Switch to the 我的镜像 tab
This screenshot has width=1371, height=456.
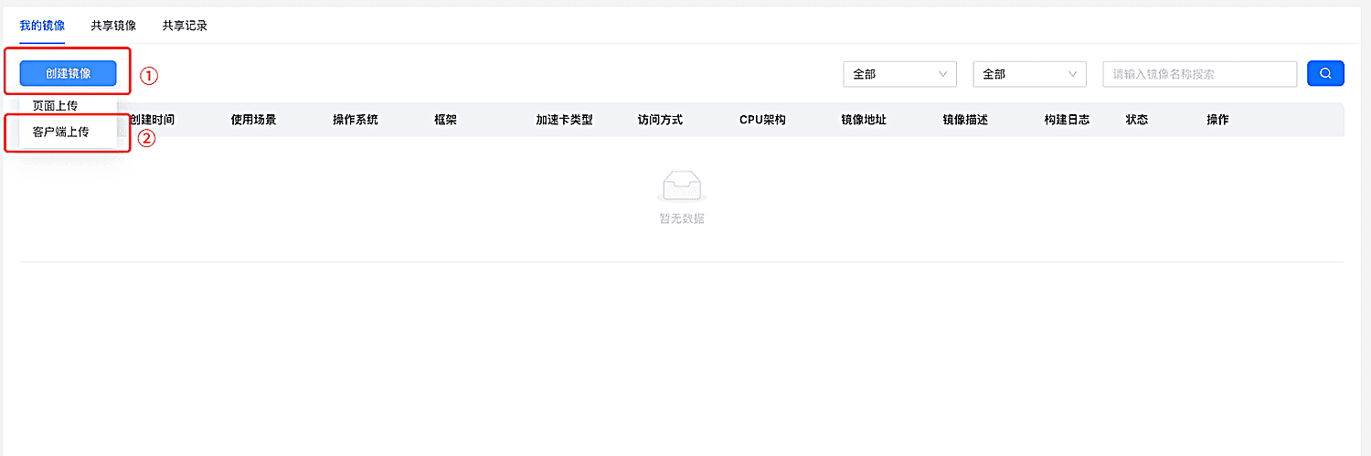point(42,26)
